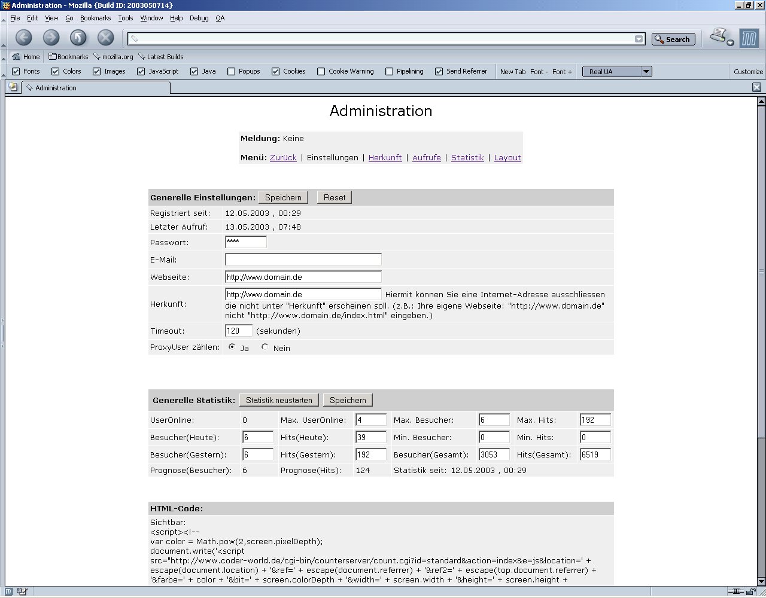
Task: Open the Statistik link
Action: pyautogui.click(x=467, y=158)
